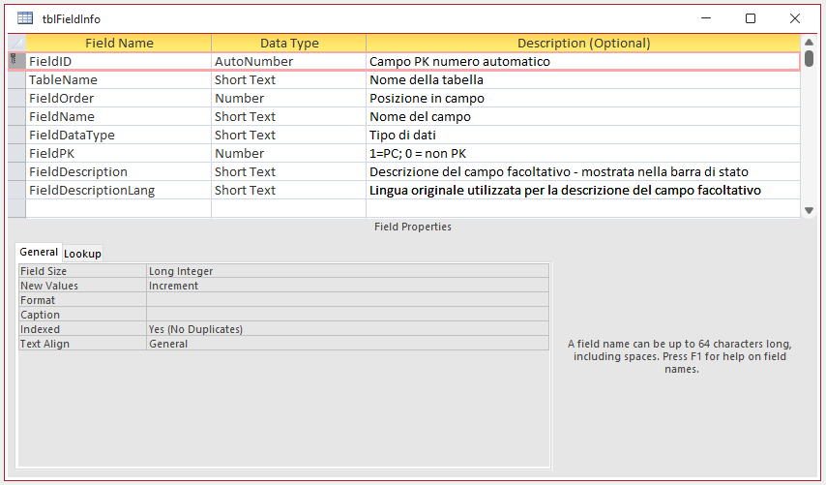Click the empty Format property field
The height and width of the screenshot is (485, 826).
[x=347, y=300]
